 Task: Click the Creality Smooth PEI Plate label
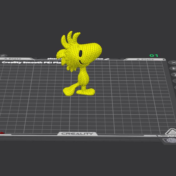tap(32, 62)
